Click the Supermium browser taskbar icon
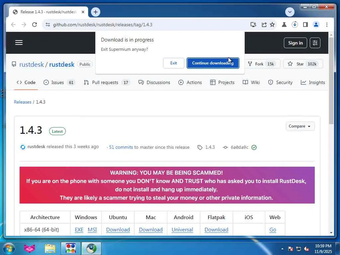 pos(91,248)
